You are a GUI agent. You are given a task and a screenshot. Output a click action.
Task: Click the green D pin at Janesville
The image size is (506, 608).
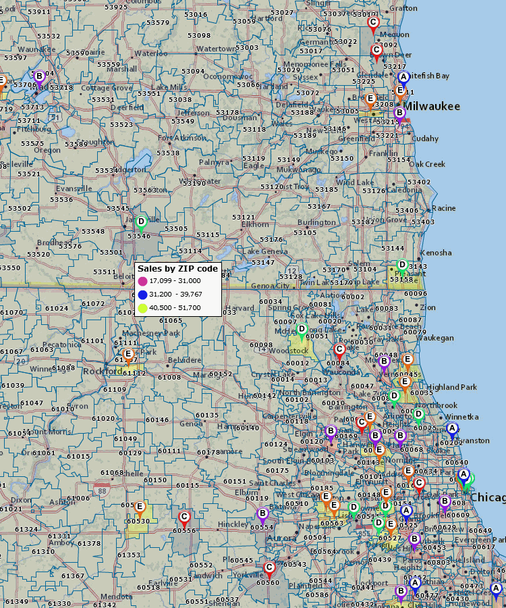pyautogui.click(x=141, y=222)
